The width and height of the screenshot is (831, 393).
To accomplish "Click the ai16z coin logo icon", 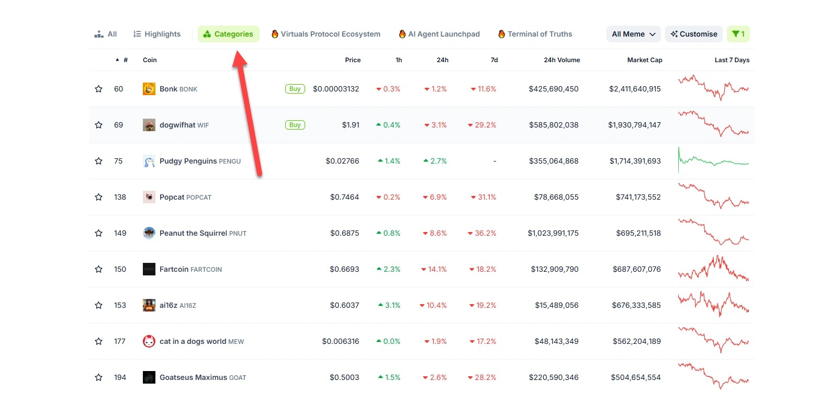I will tap(149, 305).
